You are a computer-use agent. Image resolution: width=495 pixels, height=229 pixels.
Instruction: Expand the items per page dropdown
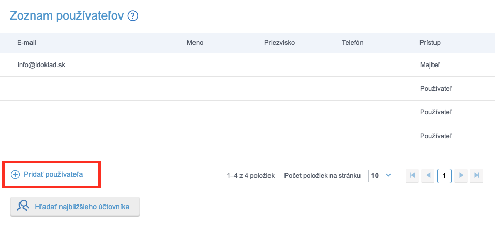click(x=381, y=175)
